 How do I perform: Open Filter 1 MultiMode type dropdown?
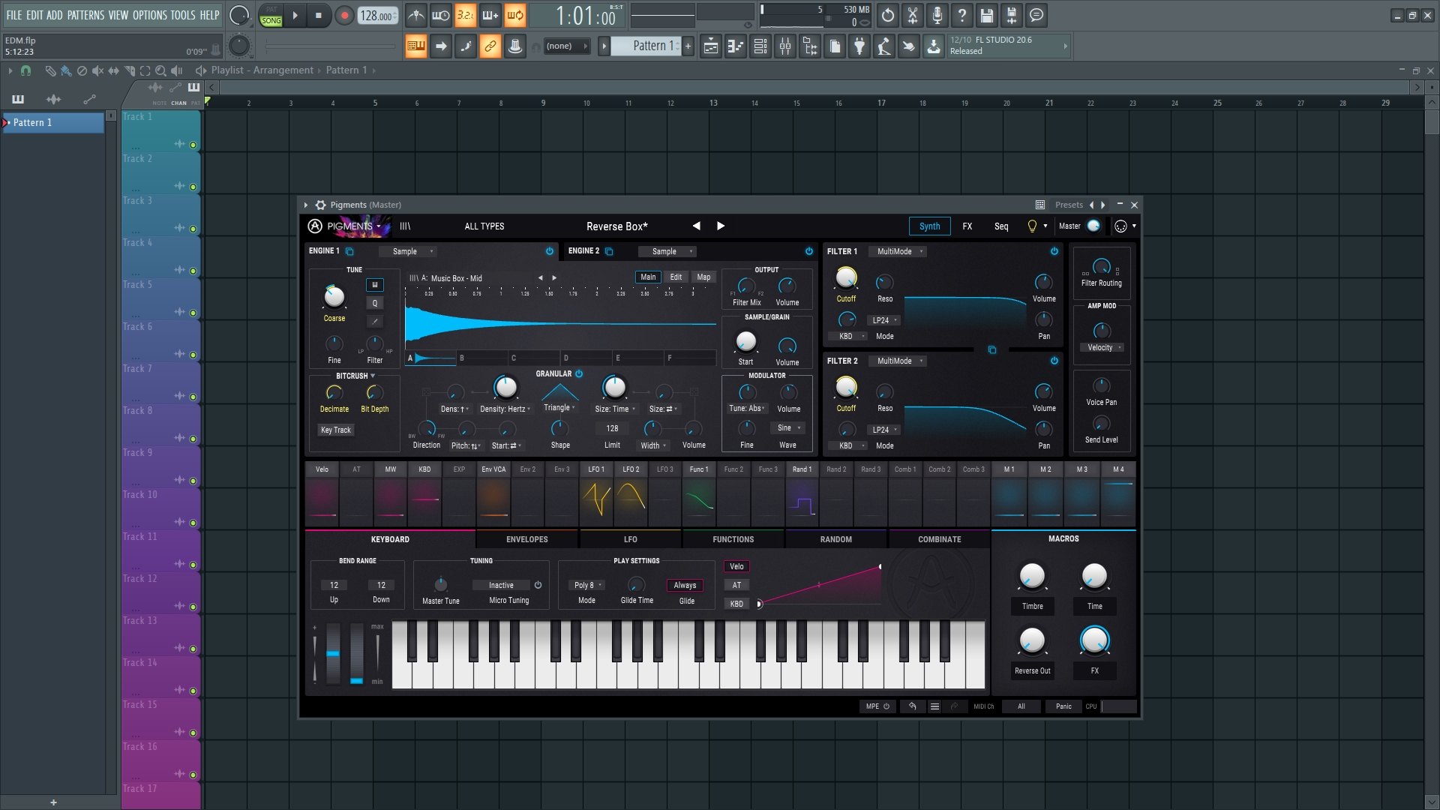coord(898,251)
